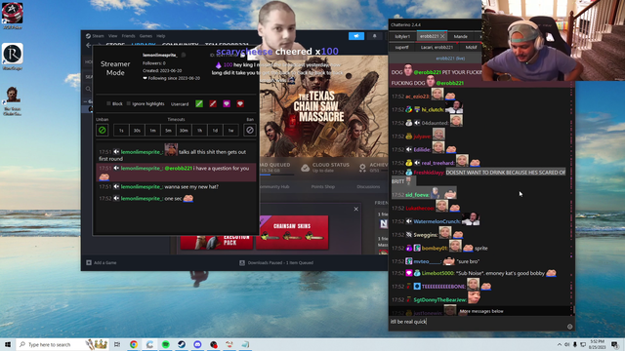Click the Chatterino message input field

[x=478, y=322]
